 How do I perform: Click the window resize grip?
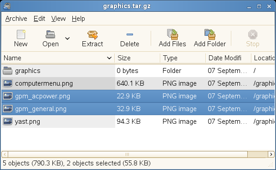271,165
